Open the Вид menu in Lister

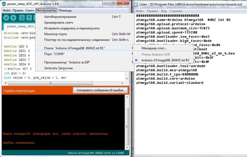pyautogui.click(x=164, y=11)
